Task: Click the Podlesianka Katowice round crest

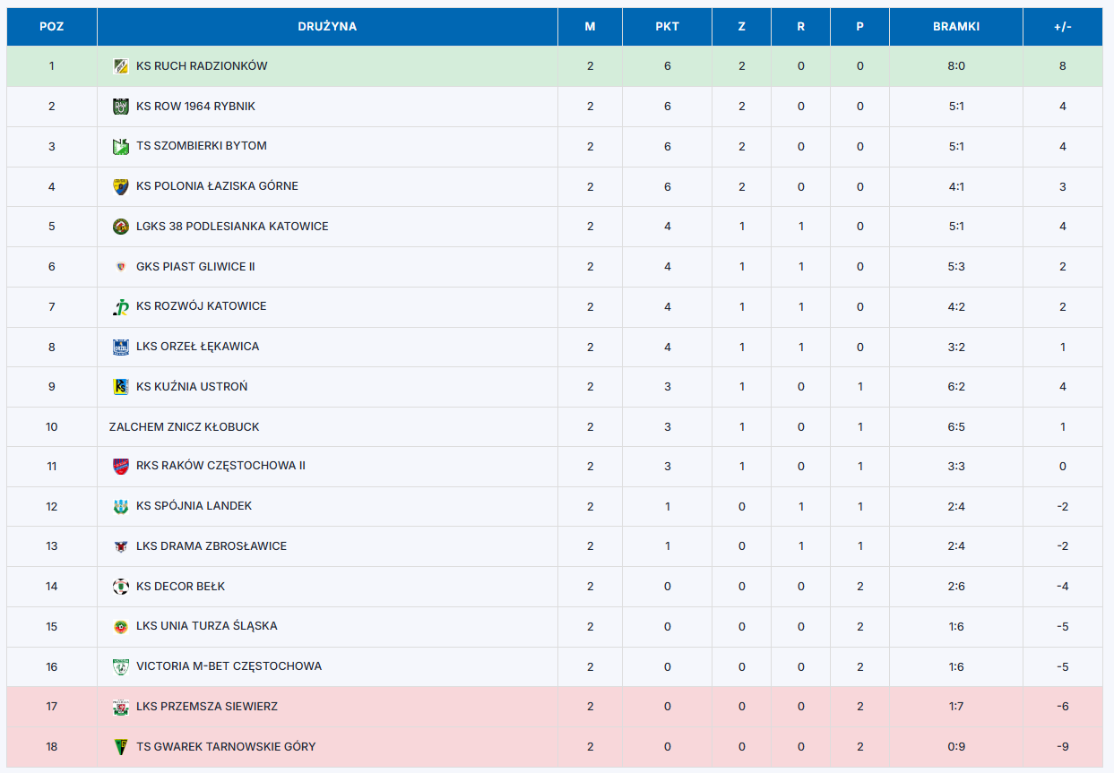Action: tap(121, 227)
